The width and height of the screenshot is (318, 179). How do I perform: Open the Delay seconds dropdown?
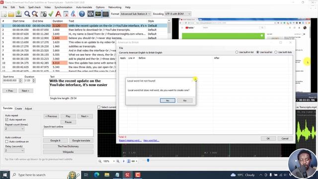coord(14,150)
